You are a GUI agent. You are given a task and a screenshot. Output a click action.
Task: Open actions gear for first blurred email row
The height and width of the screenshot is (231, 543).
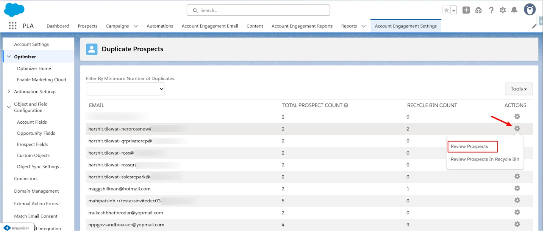coord(517,117)
